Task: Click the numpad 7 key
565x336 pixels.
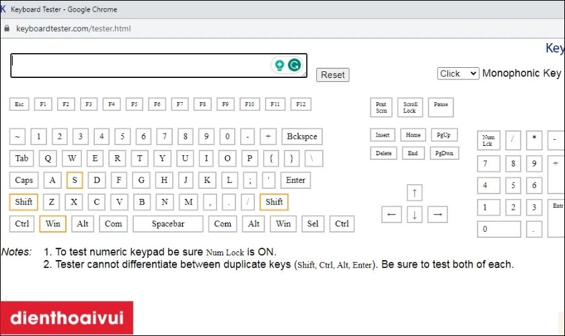Action: [488, 164]
